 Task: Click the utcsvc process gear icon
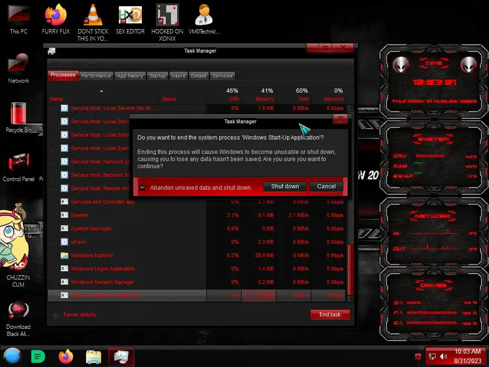(64, 242)
